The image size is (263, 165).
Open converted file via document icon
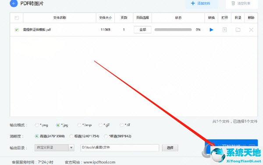(224, 30)
